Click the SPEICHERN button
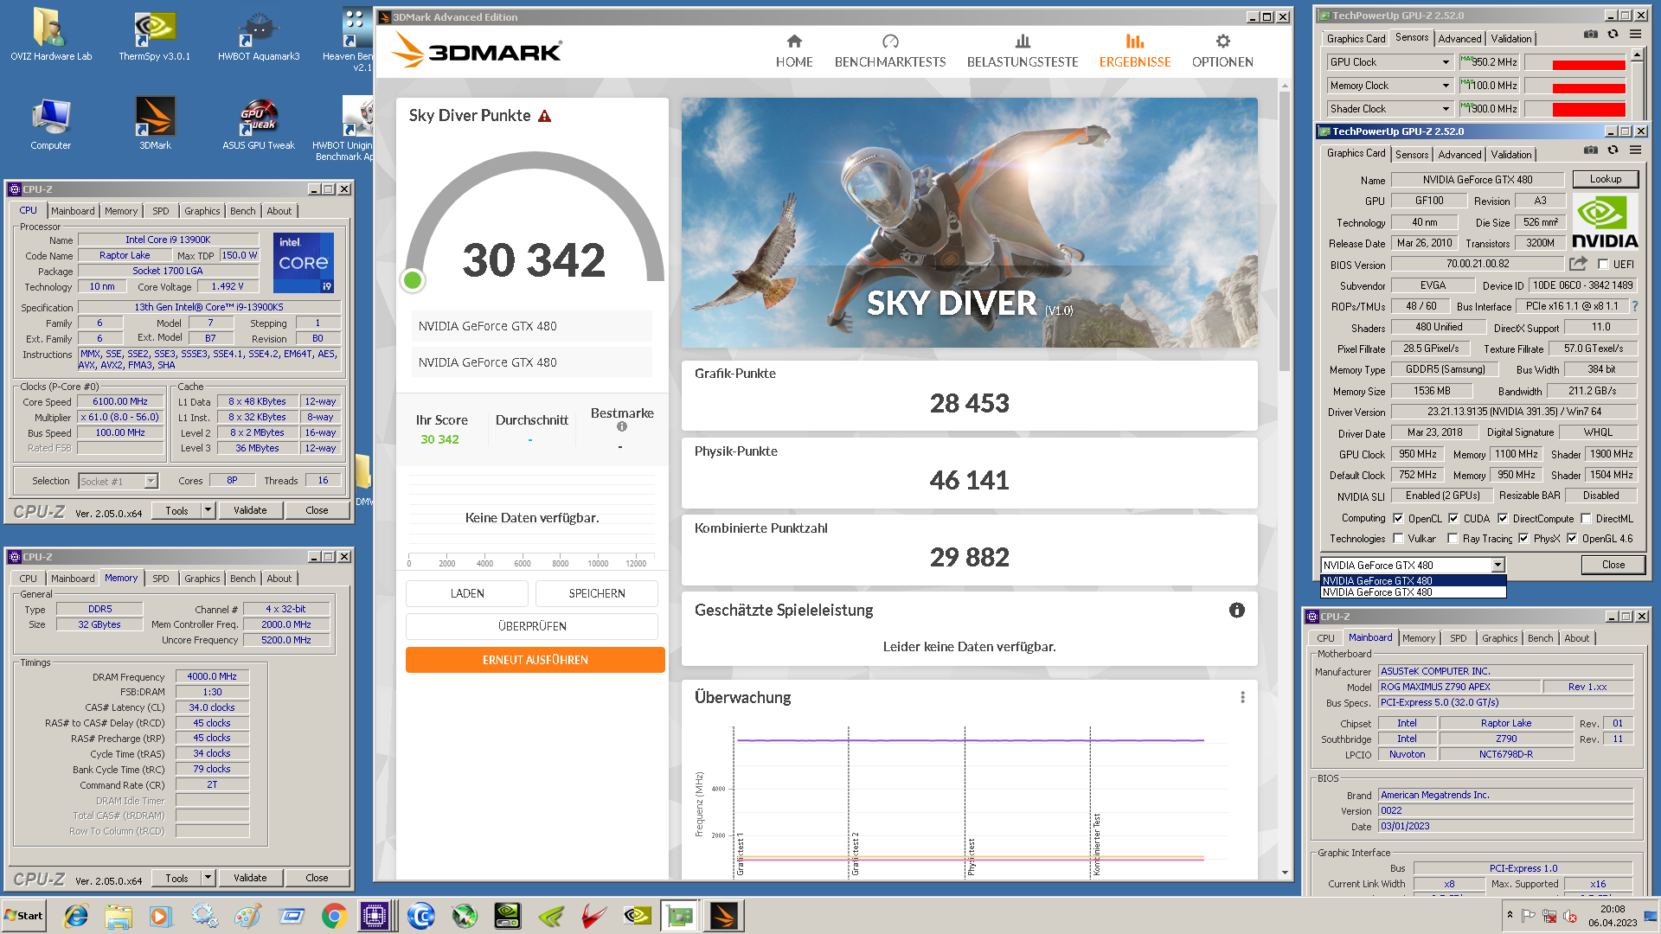The width and height of the screenshot is (1661, 934). (597, 593)
